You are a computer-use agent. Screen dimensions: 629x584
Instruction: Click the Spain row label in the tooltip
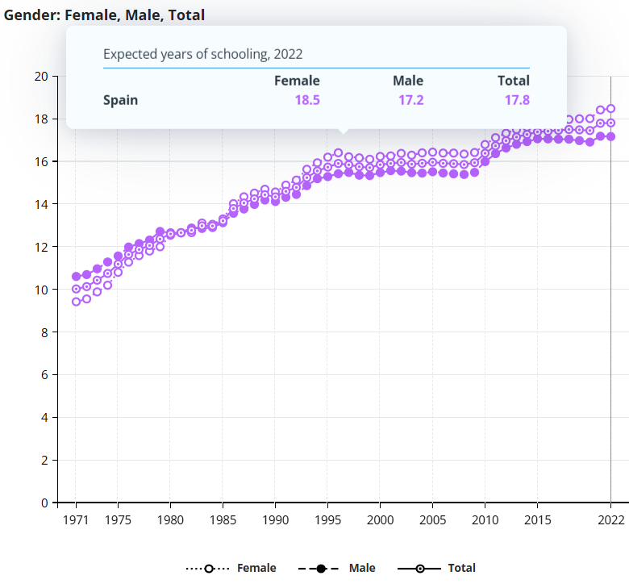(x=120, y=101)
